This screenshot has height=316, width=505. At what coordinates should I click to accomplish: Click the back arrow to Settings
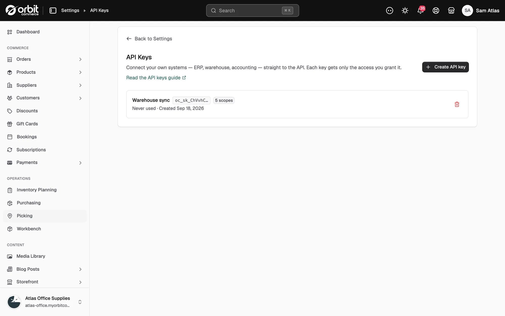[x=129, y=39]
